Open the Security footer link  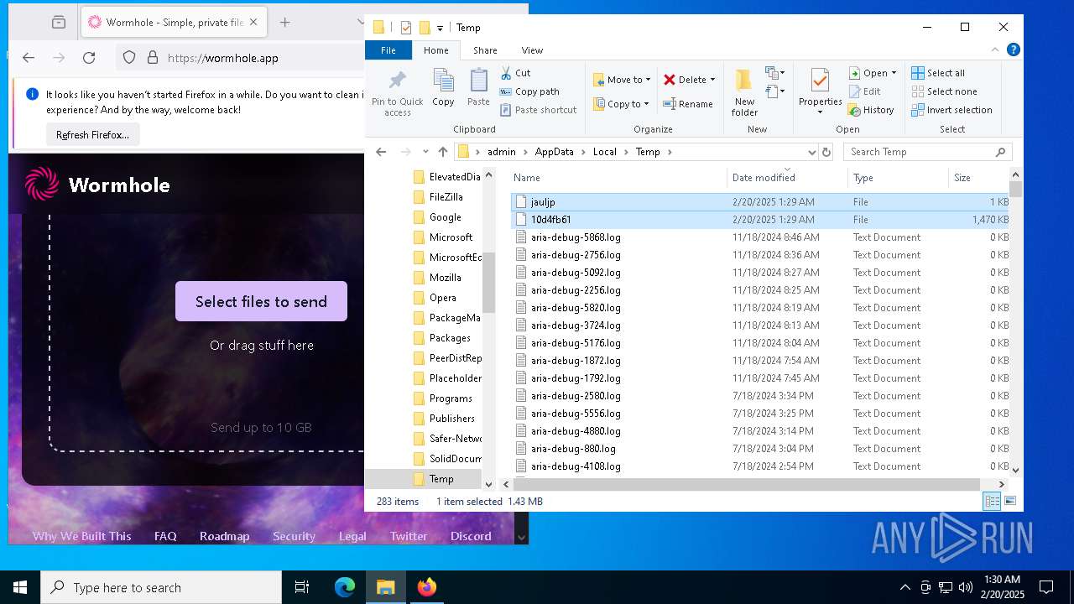[x=294, y=536]
